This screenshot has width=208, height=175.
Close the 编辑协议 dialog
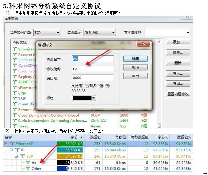(143, 44)
